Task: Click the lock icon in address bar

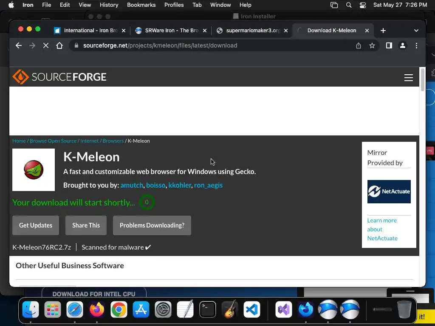Action: pyautogui.click(x=76, y=45)
